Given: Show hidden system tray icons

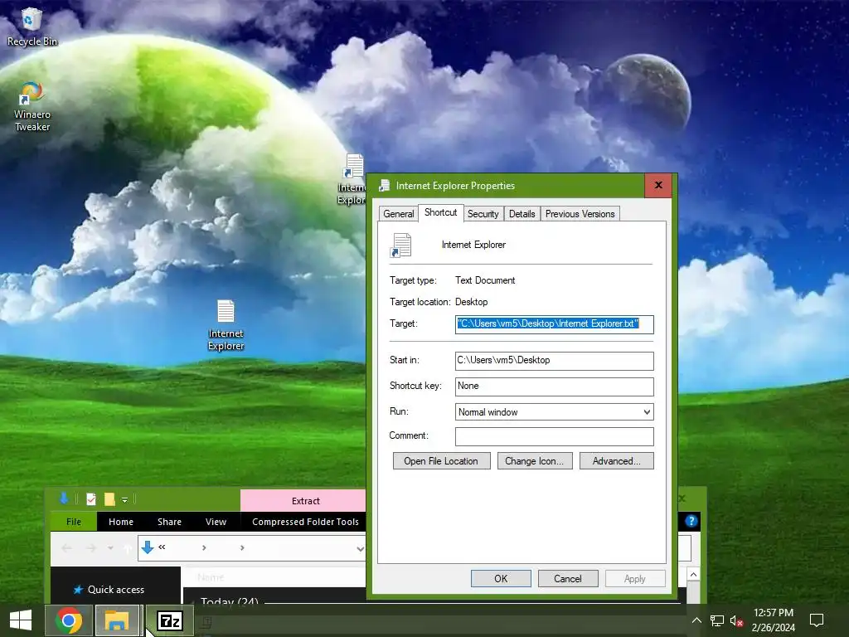Looking at the screenshot, I should (x=696, y=620).
